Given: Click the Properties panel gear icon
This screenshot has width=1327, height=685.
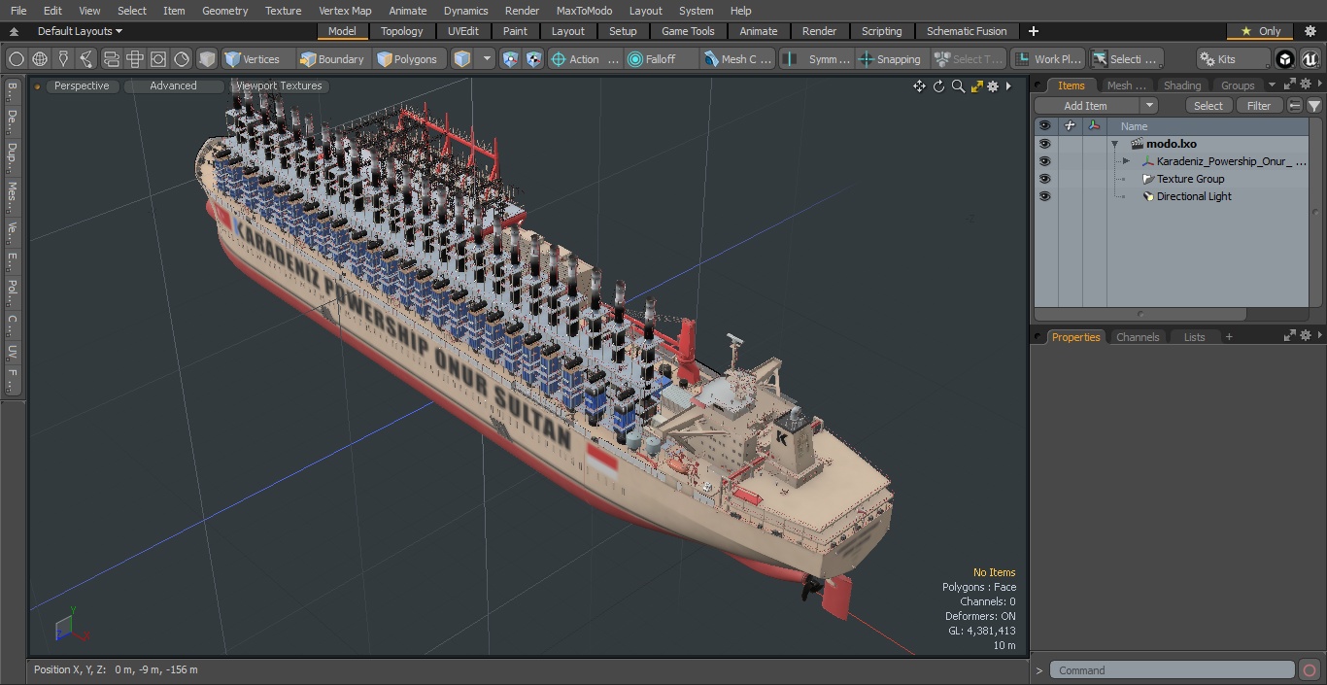Looking at the screenshot, I should (1306, 336).
